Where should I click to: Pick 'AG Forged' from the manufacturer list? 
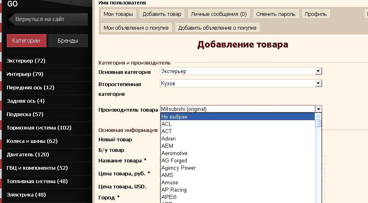237,160
